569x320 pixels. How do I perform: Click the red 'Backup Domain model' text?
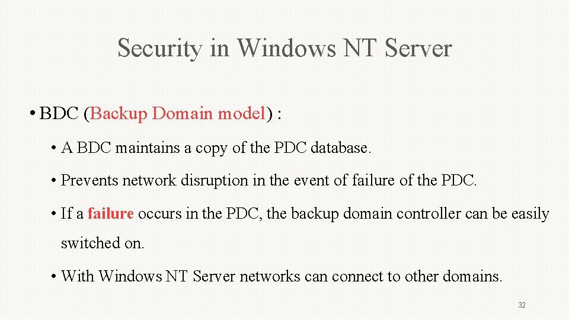pyautogui.click(x=178, y=114)
